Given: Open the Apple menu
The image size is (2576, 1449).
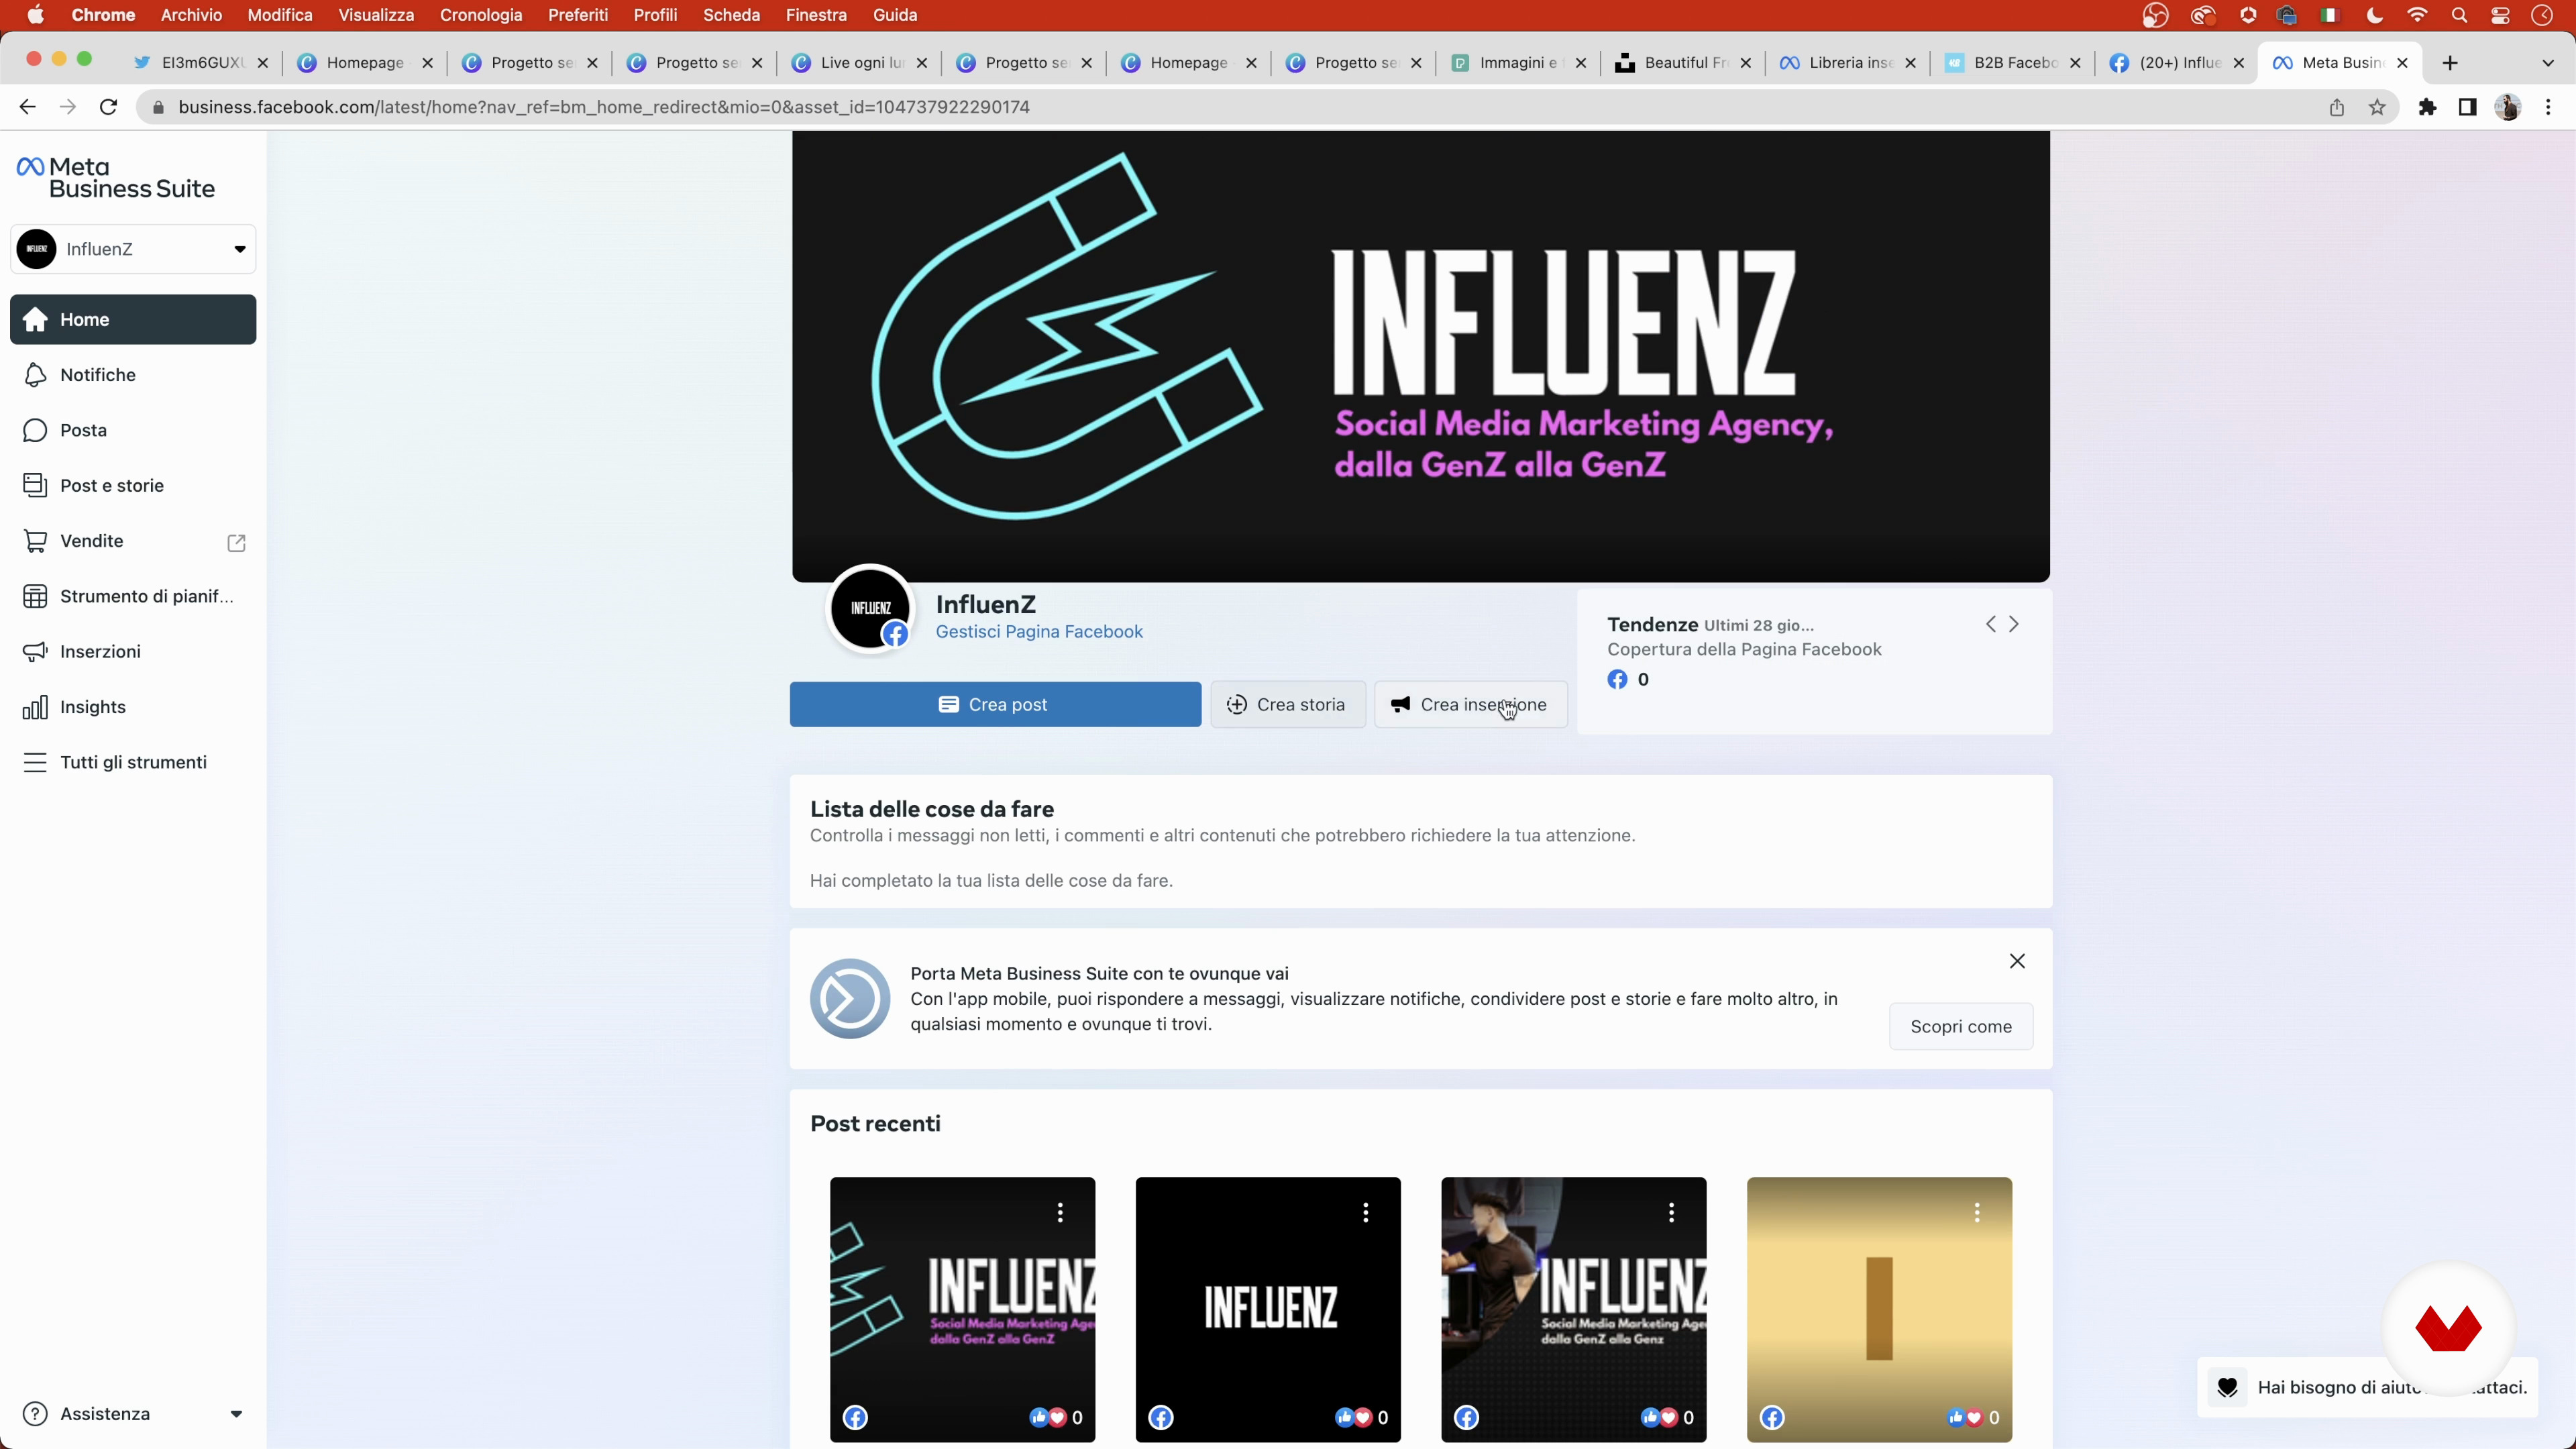Looking at the screenshot, I should coord(36,15).
